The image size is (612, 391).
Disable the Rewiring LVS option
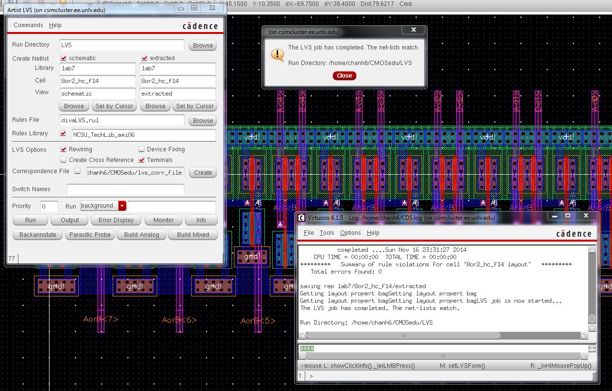63,149
